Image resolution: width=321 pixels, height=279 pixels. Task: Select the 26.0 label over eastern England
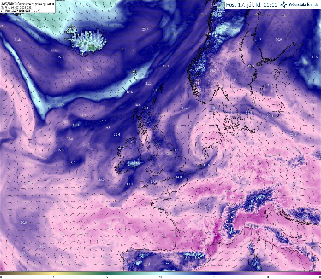169,153
